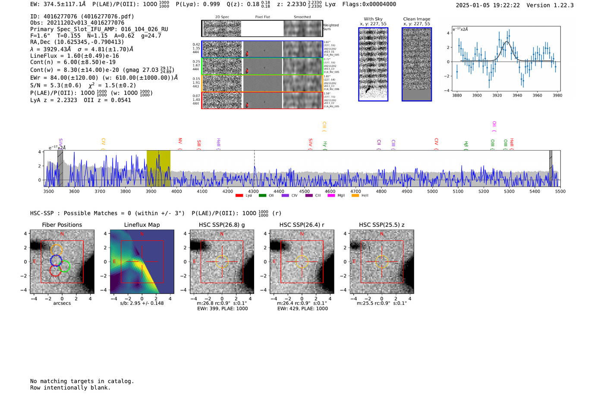Click the 'Flags:0x00004000' header text
Screen dimensions: 604x411
[x=369, y=4]
